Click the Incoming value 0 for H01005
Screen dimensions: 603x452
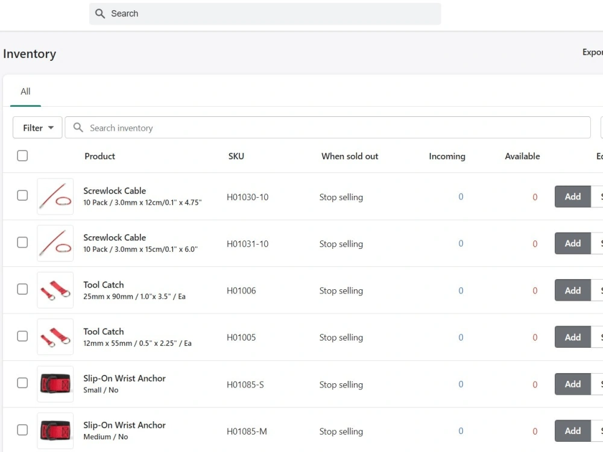pos(461,337)
